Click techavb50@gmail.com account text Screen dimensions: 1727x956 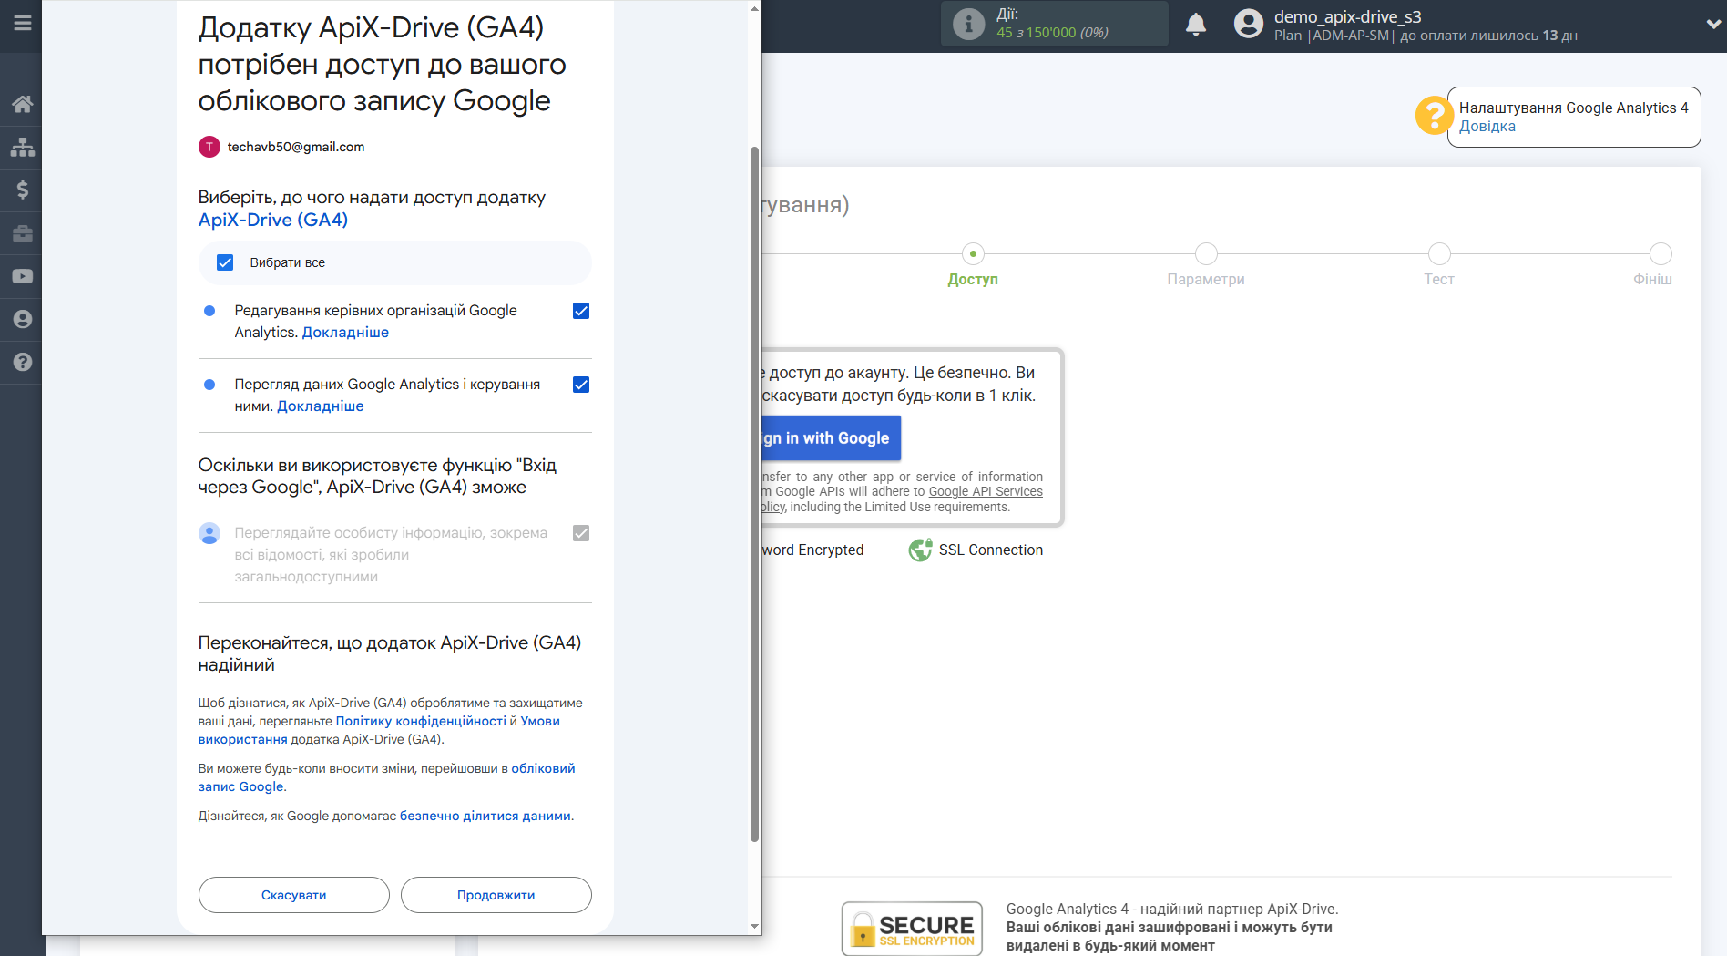(x=296, y=147)
